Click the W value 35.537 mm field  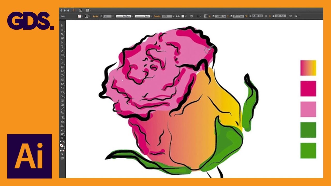tap(257, 16)
